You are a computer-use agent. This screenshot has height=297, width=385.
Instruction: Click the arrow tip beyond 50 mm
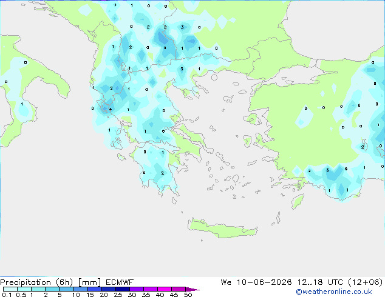(192, 289)
